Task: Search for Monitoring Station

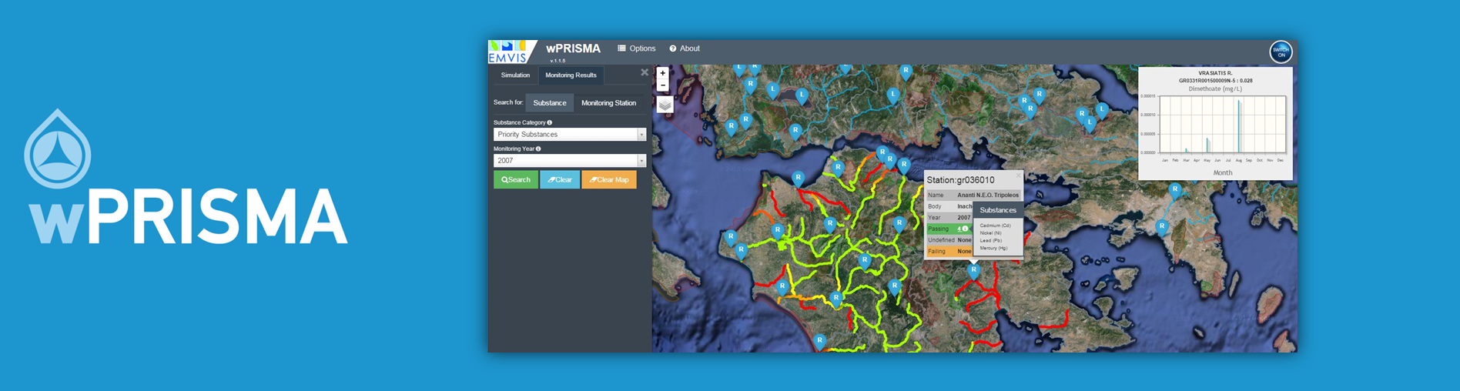Action: 608,103
